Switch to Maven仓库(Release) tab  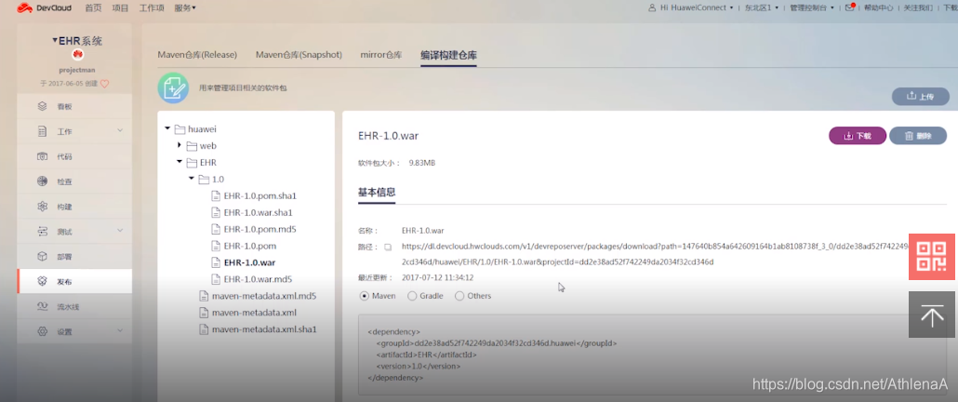(x=197, y=54)
